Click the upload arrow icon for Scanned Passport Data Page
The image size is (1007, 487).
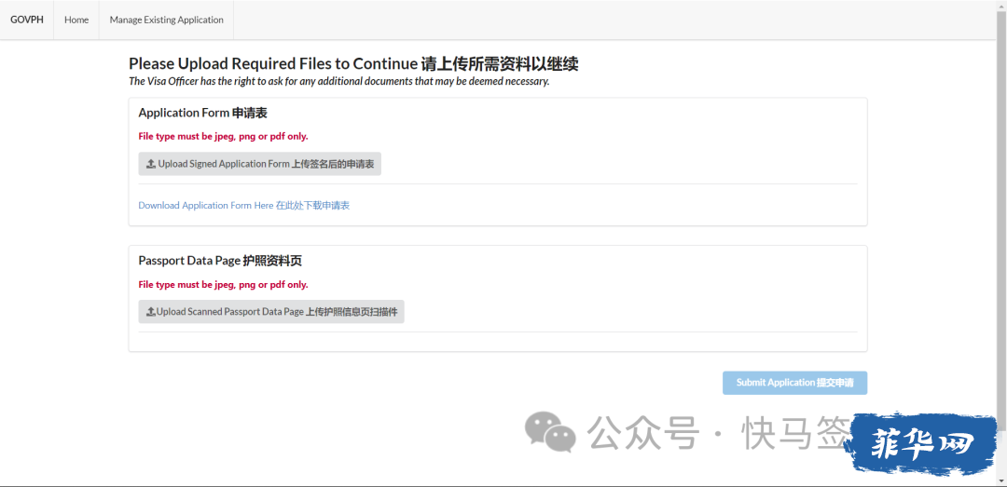tap(151, 312)
